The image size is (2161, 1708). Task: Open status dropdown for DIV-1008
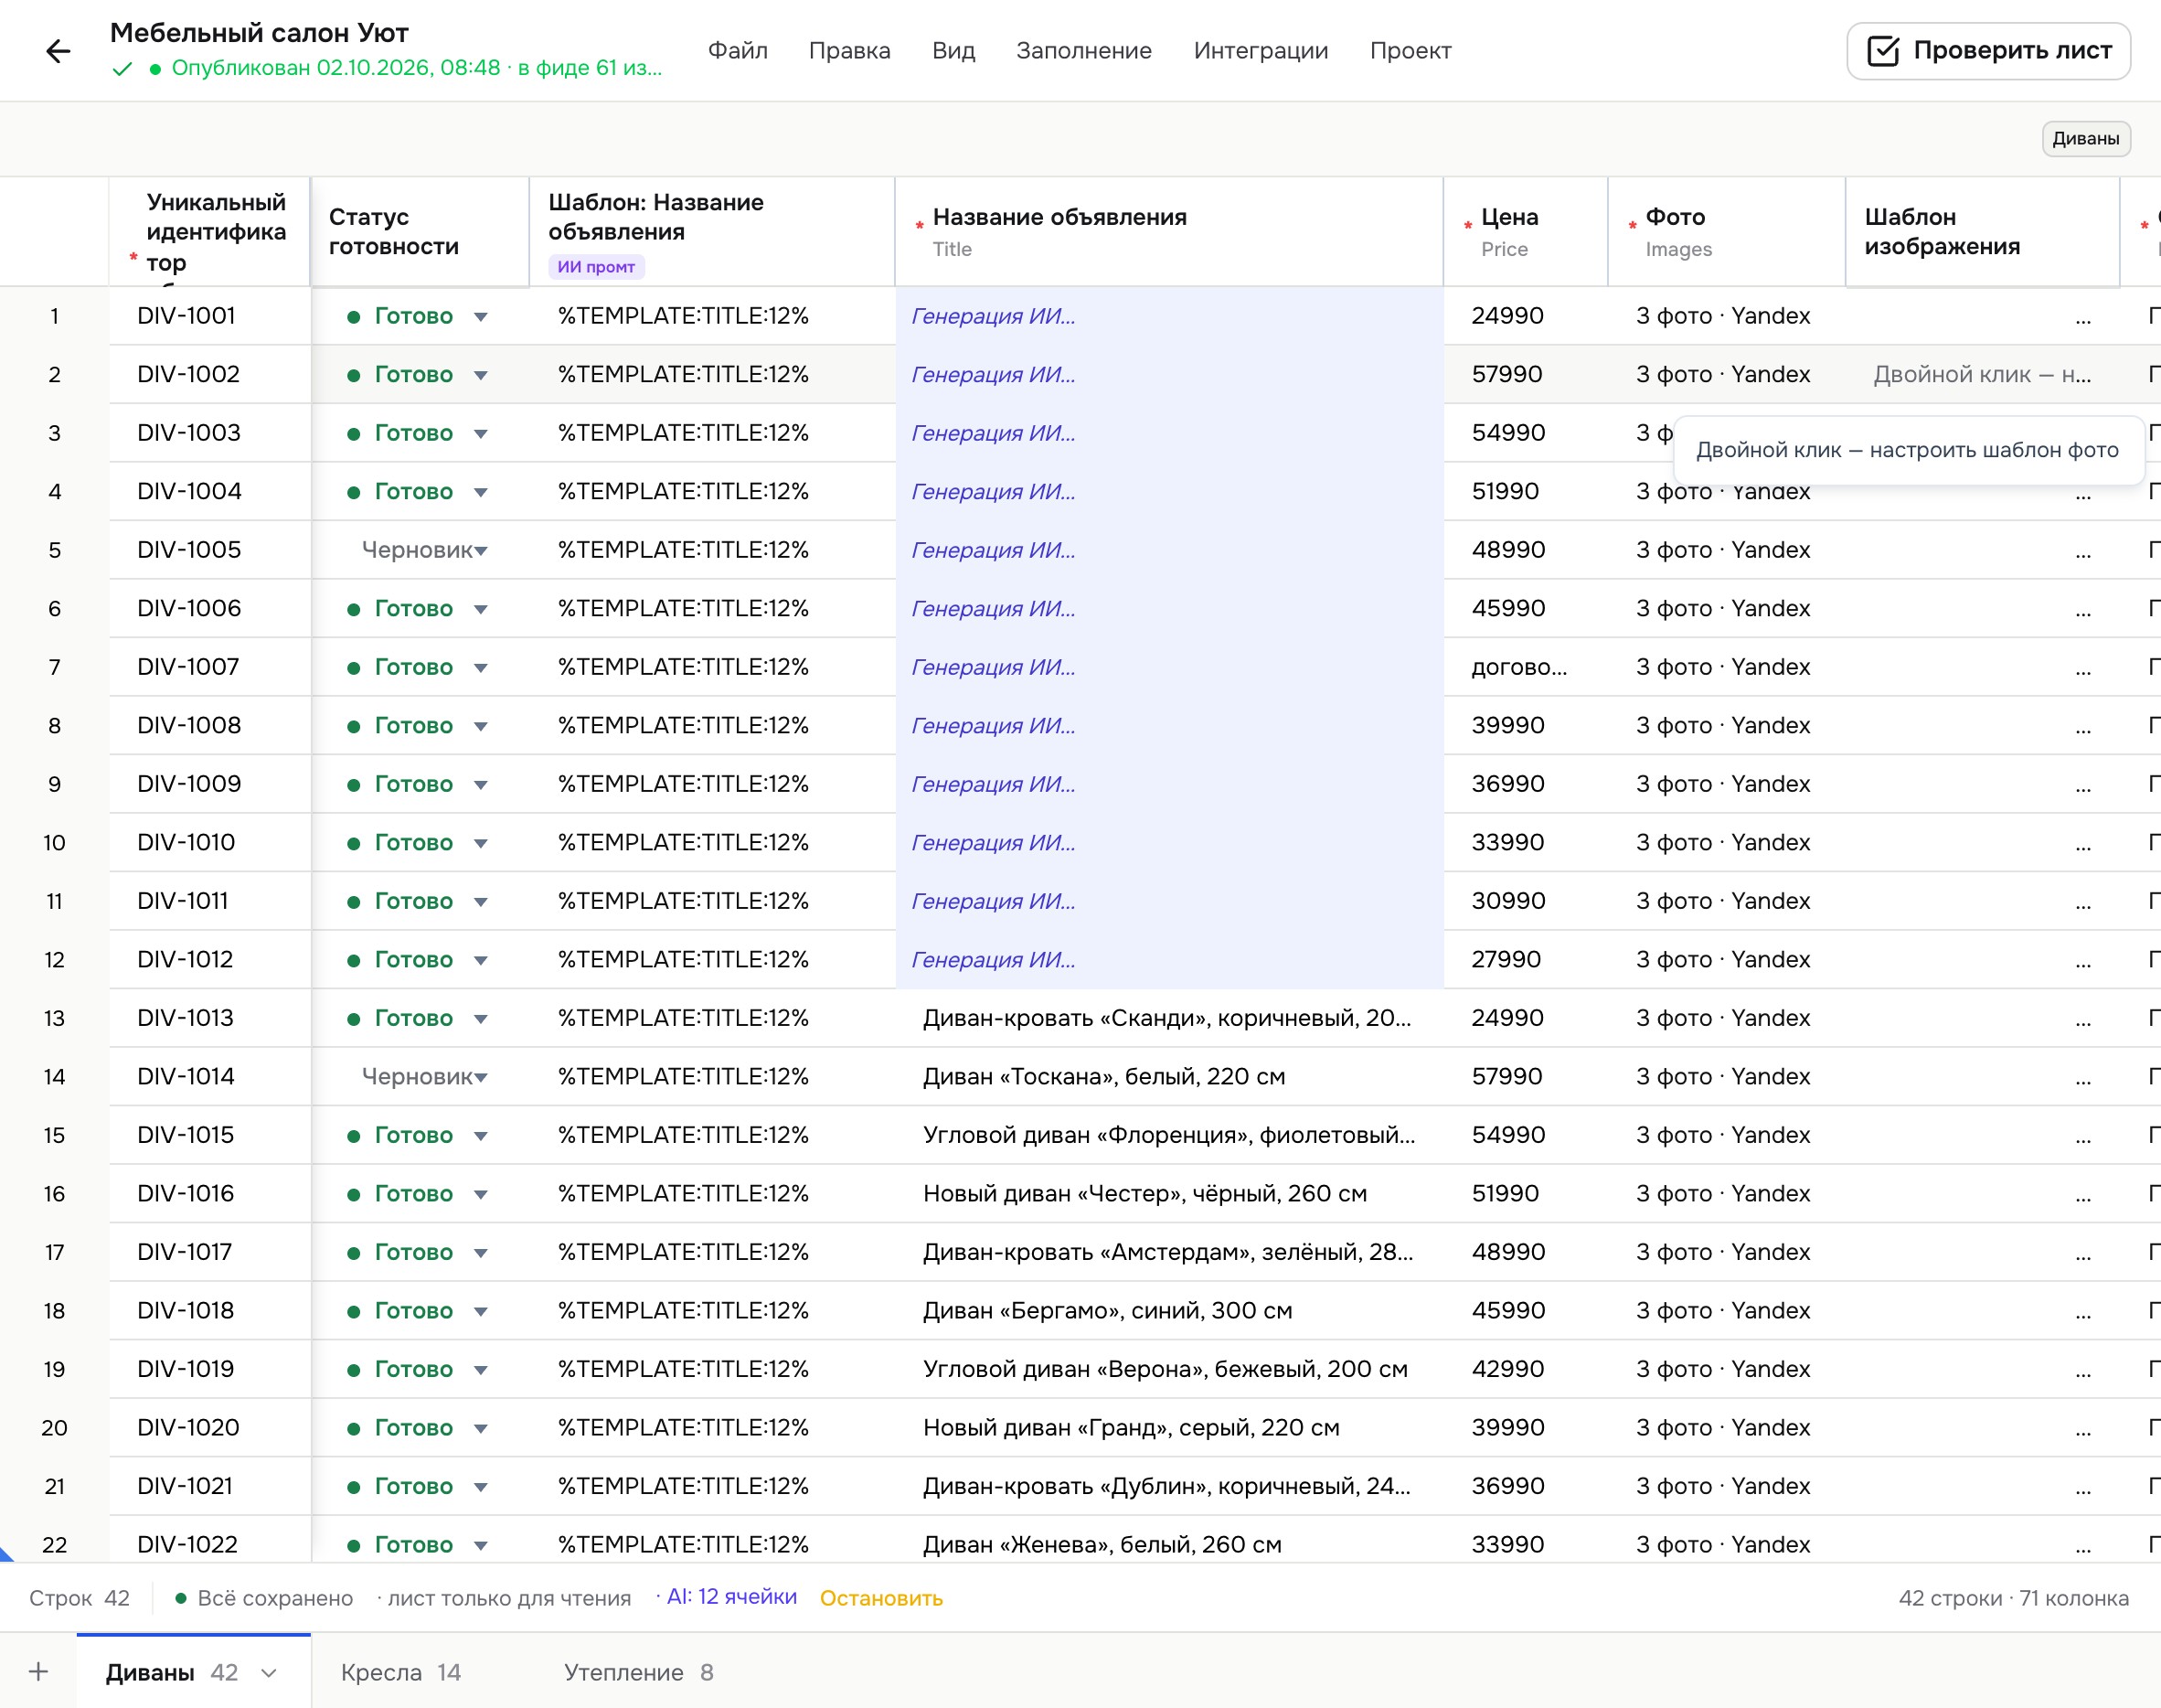click(481, 726)
